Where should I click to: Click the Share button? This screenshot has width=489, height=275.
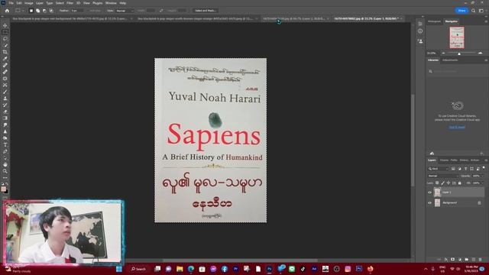coord(461,11)
